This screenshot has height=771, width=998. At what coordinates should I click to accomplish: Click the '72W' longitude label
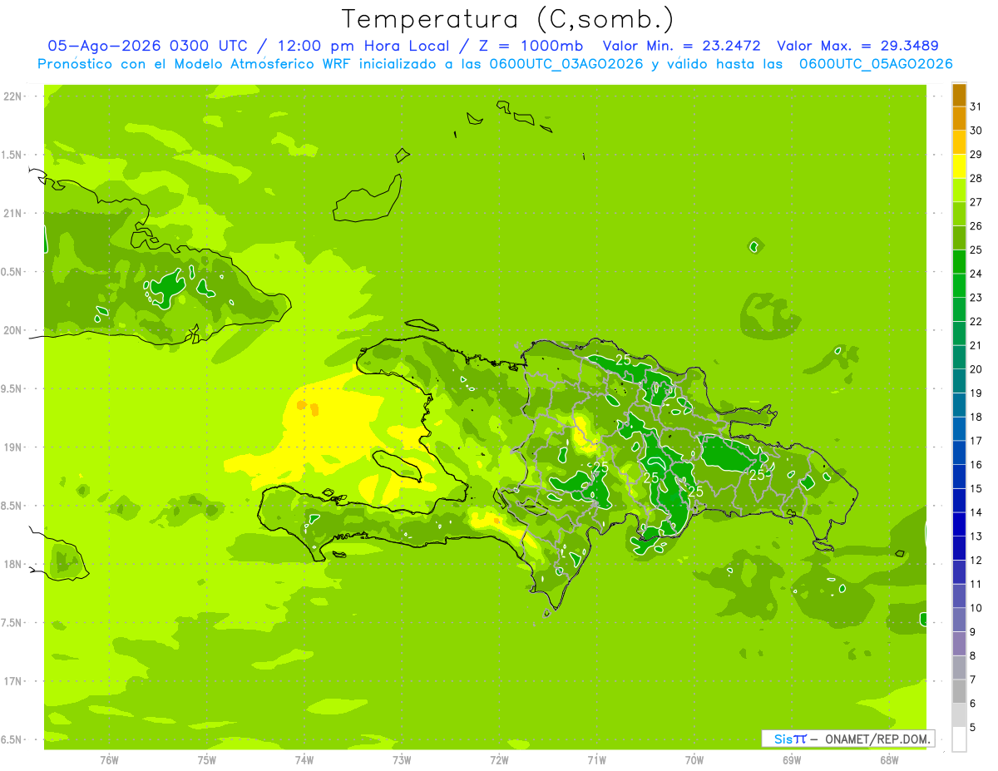499,759
